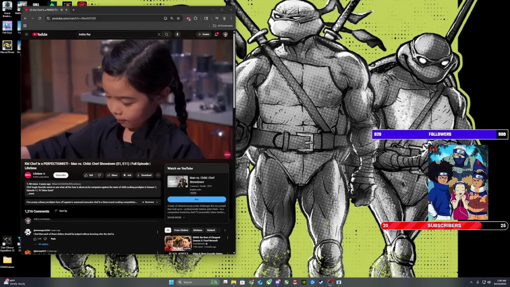The height and width of the screenshot is (287, 510).
Task: Reload the YouTube page
Action: [x=39, y=18]
